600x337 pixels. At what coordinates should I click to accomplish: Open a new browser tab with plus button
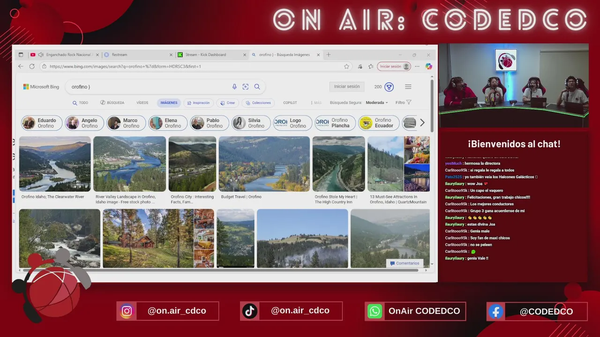[329, 55]
